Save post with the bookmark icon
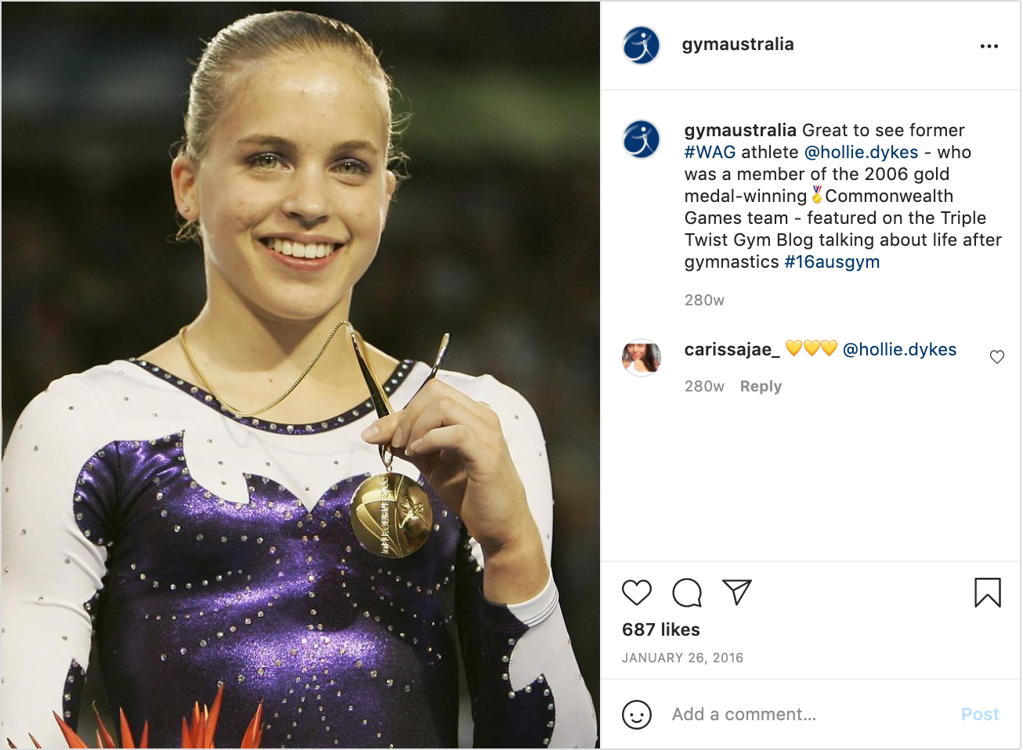This screenshot has height=750, width=1023. tap(988, 593)
